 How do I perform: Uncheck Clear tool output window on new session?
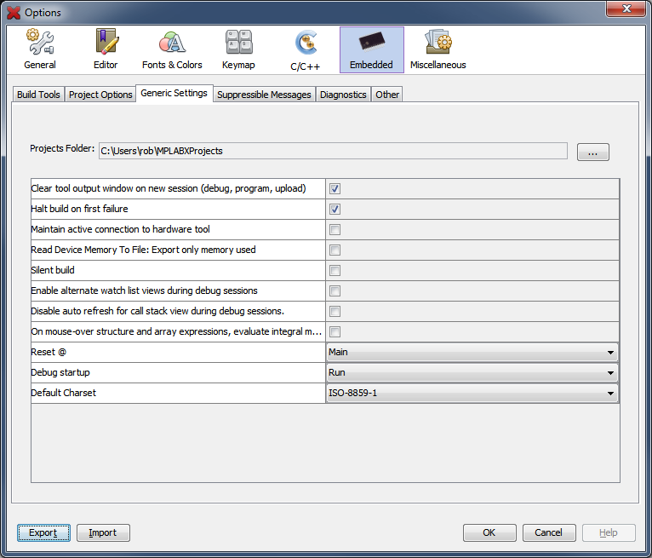coord(335,188)
